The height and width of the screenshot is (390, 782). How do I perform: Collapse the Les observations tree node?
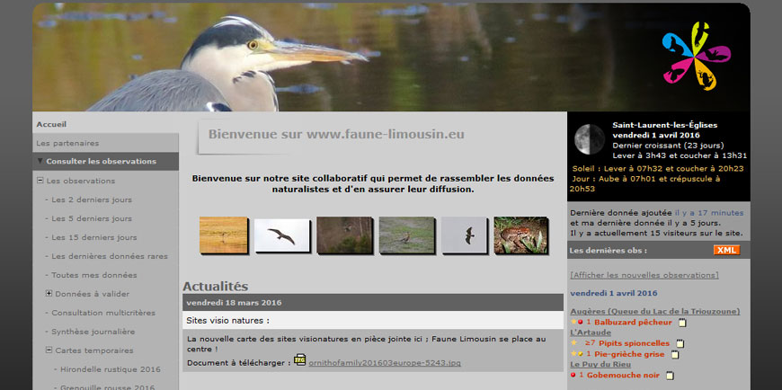(40, 181)
